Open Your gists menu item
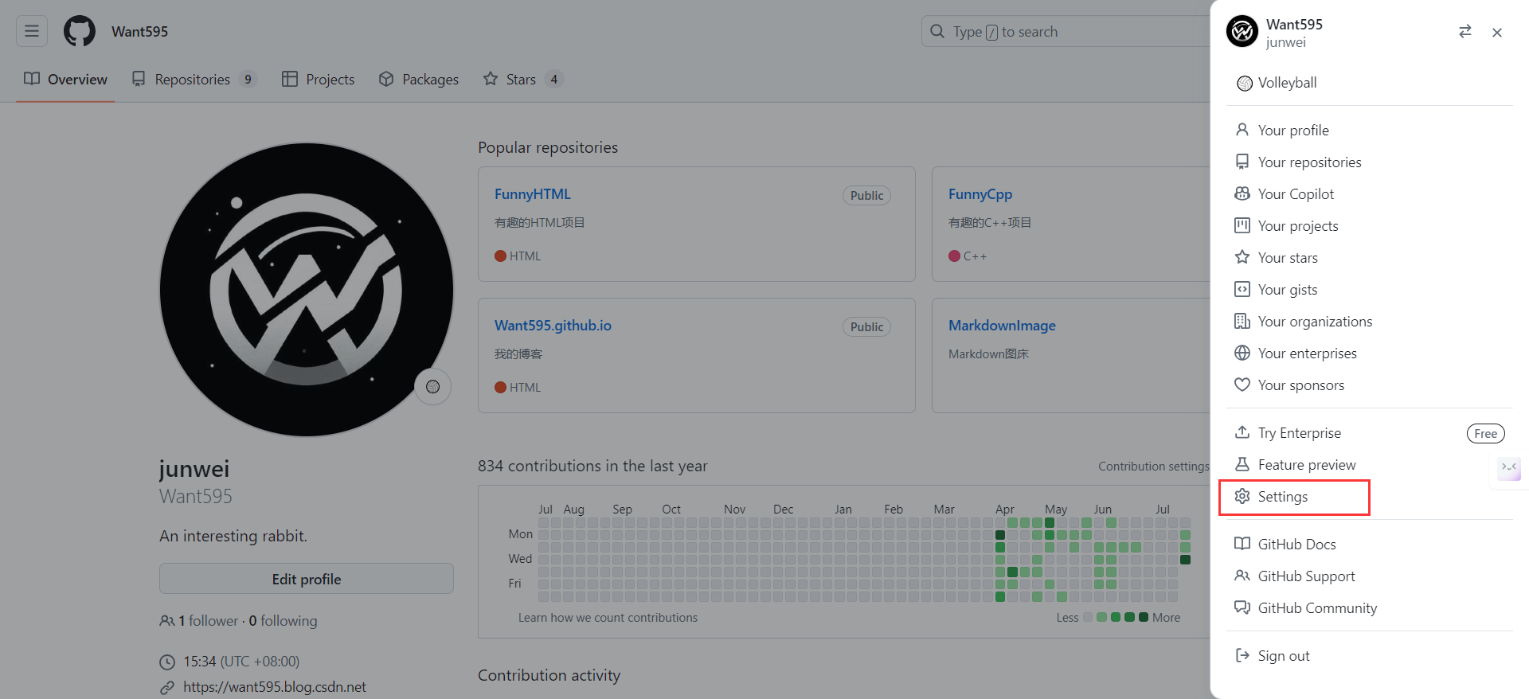This screenshot has width=1529, height=699. 1370,289
